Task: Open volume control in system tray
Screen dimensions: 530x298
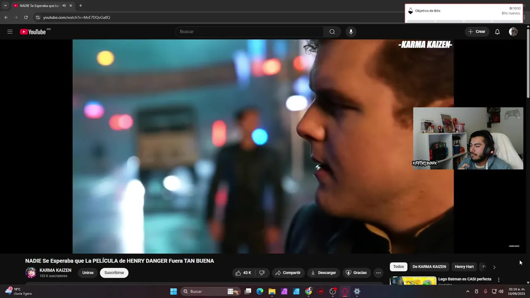Action: coord(501,291)
